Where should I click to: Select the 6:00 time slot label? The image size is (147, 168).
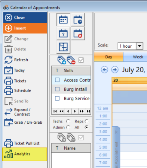[103, 155]
